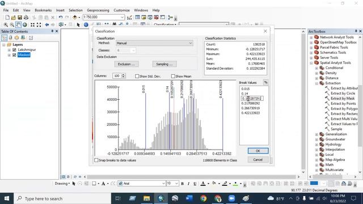Open the Editor toolbar icon next to scale box
The height and width of the screenshot is (204, 363).
(x=129, y=18)
